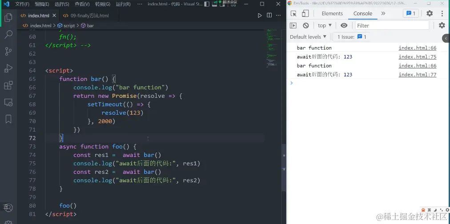Open the 运行(R) menu

123,4
